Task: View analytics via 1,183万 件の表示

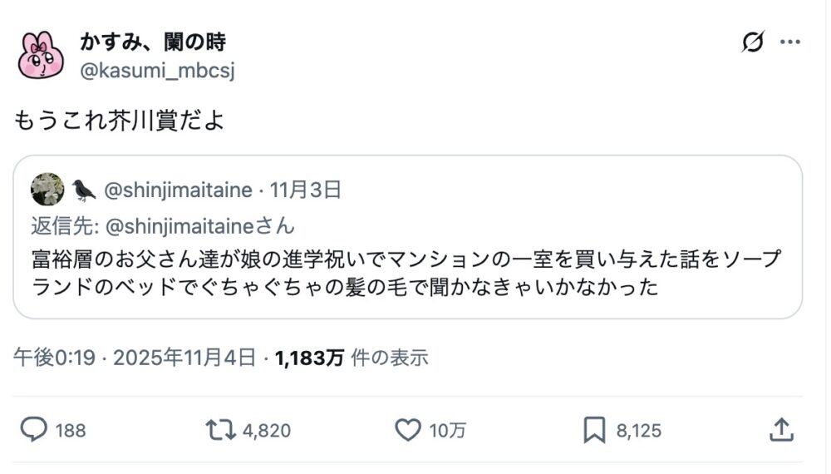Action: point(352,358)
